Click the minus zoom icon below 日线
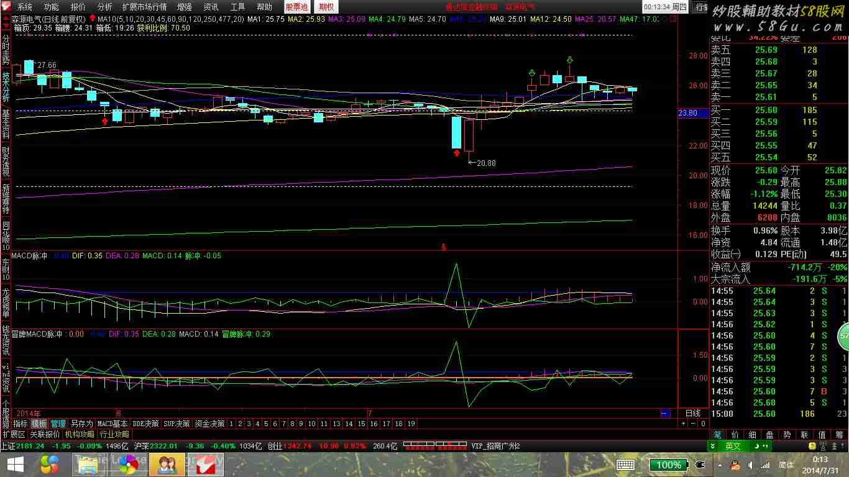849x477 pixels. pos(693,424)
